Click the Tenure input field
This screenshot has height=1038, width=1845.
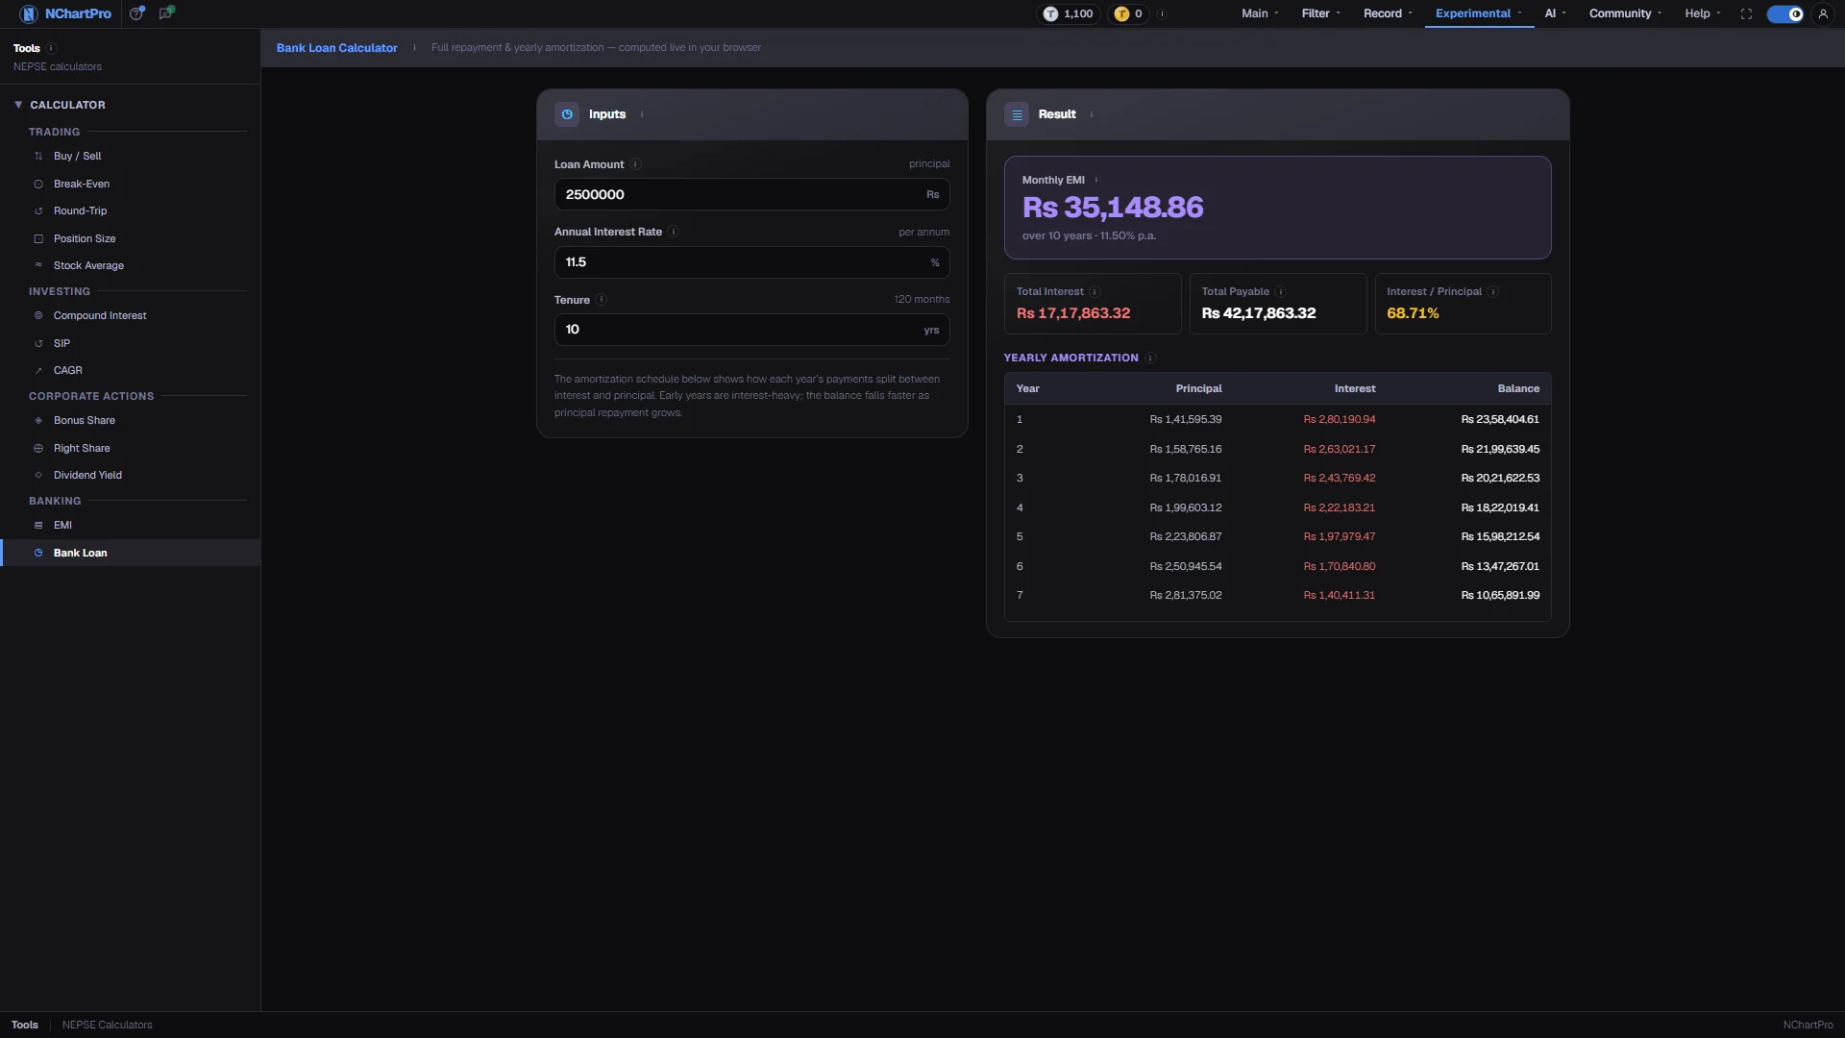click(x=751, y=330)
